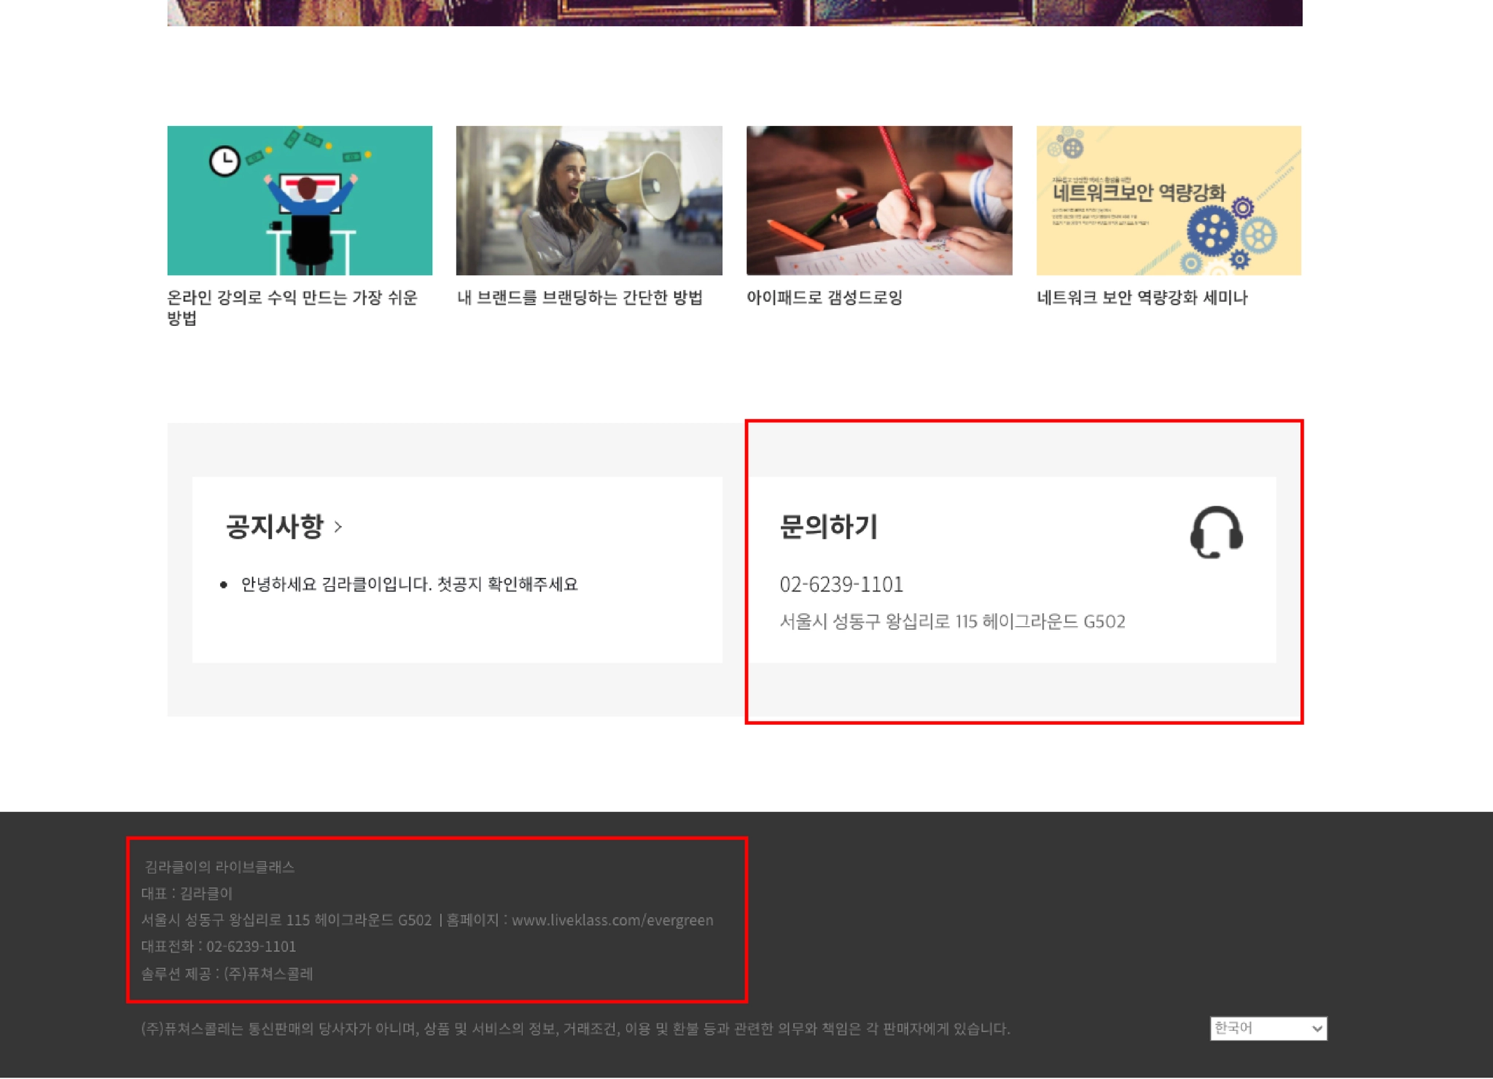Viewport: 1493px width, 1079px height.
Task: Click the title 네트워크 보안 역량강화 세미나
Action: pos(1142,297)
